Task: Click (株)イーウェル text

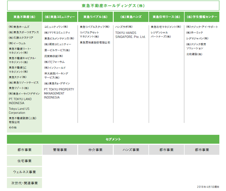Action: 17,43
